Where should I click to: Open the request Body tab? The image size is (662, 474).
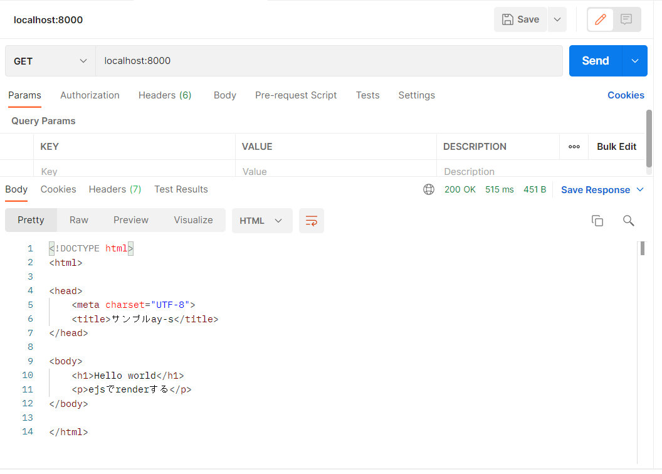225,95
